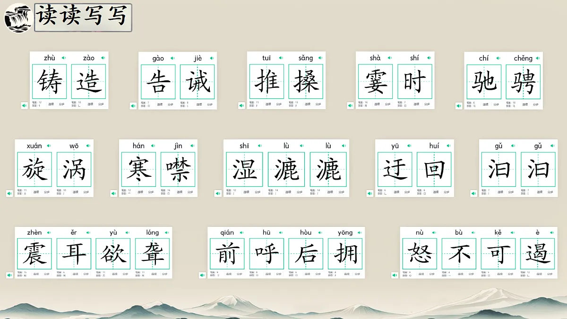Play audio for the 推搡 word card
The height and width of the screenshot is (319, 567).
coord(241,105)
